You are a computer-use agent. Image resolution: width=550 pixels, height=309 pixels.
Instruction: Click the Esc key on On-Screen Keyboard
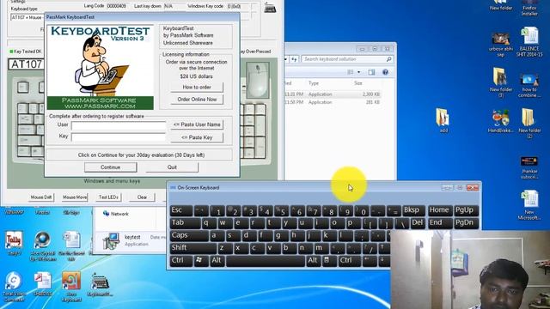tap(181, 210)
